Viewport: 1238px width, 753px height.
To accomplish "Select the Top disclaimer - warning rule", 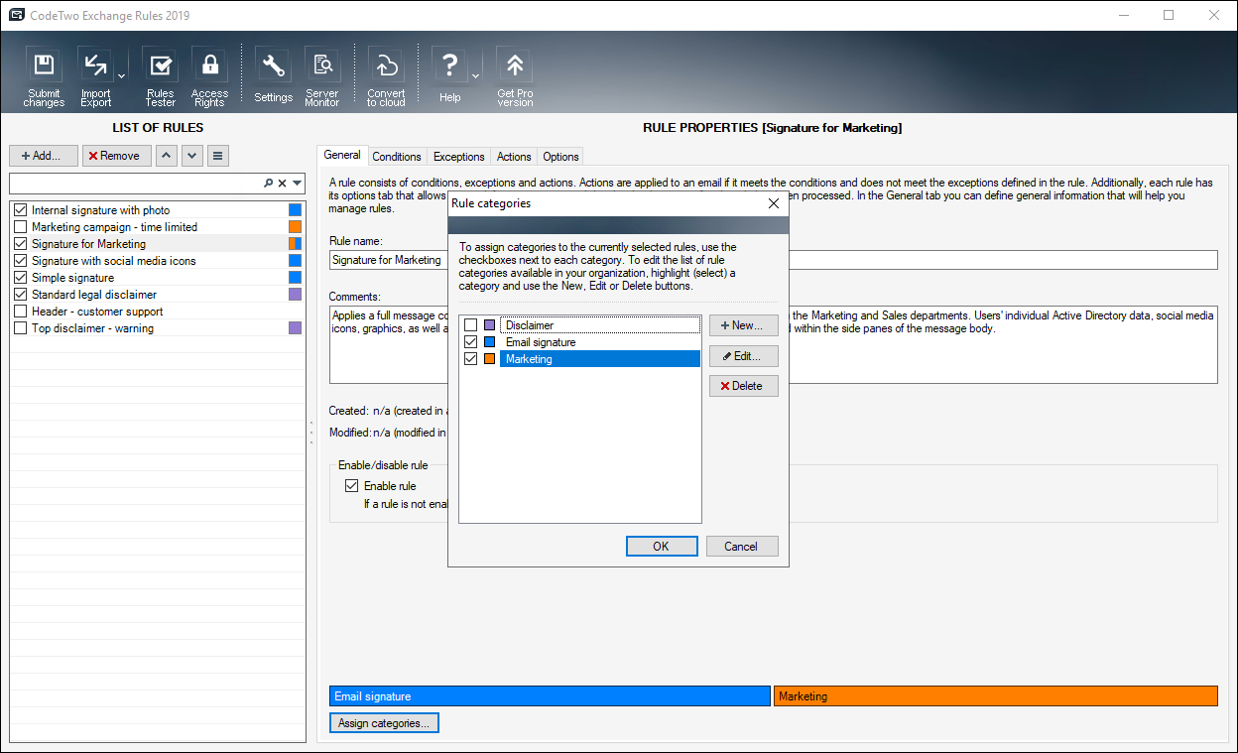I will pos(92,328).
